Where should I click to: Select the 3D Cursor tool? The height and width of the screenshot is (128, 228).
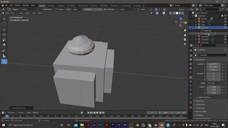coord(4,24)
